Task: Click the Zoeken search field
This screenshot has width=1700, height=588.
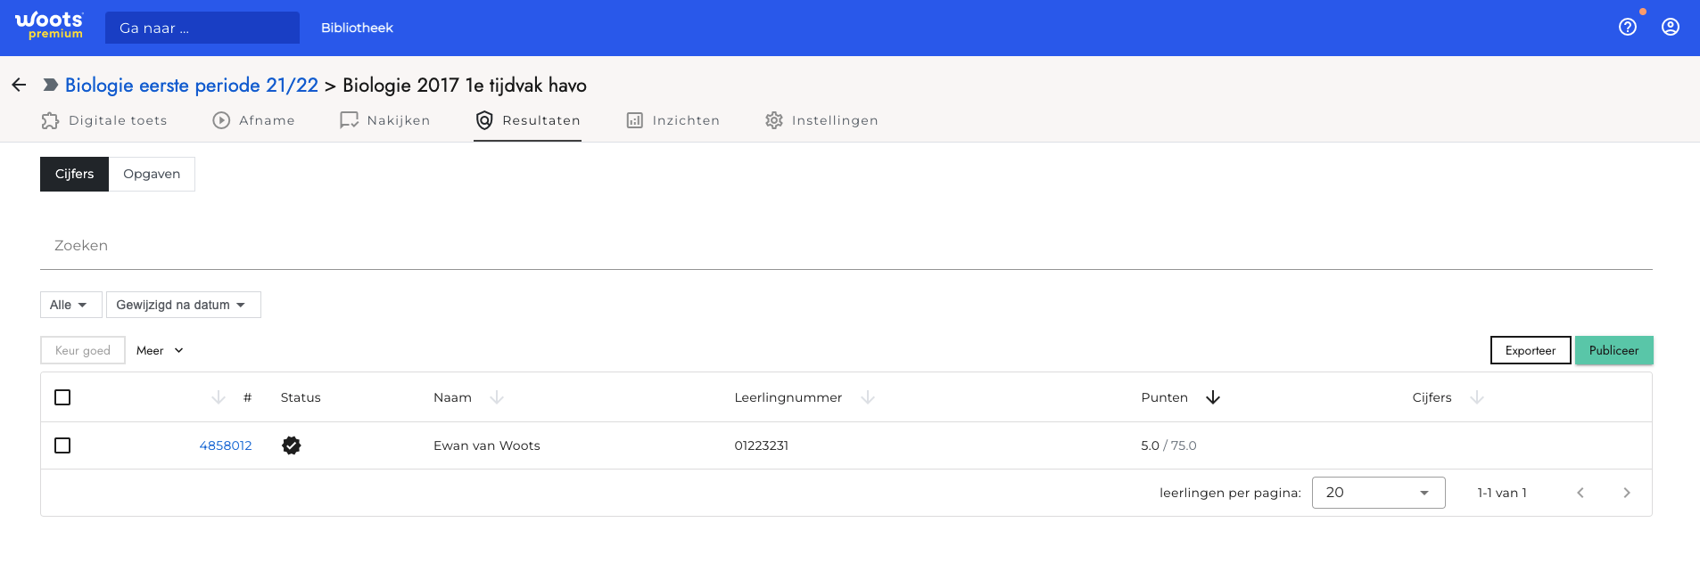Action: click(846, 246)
